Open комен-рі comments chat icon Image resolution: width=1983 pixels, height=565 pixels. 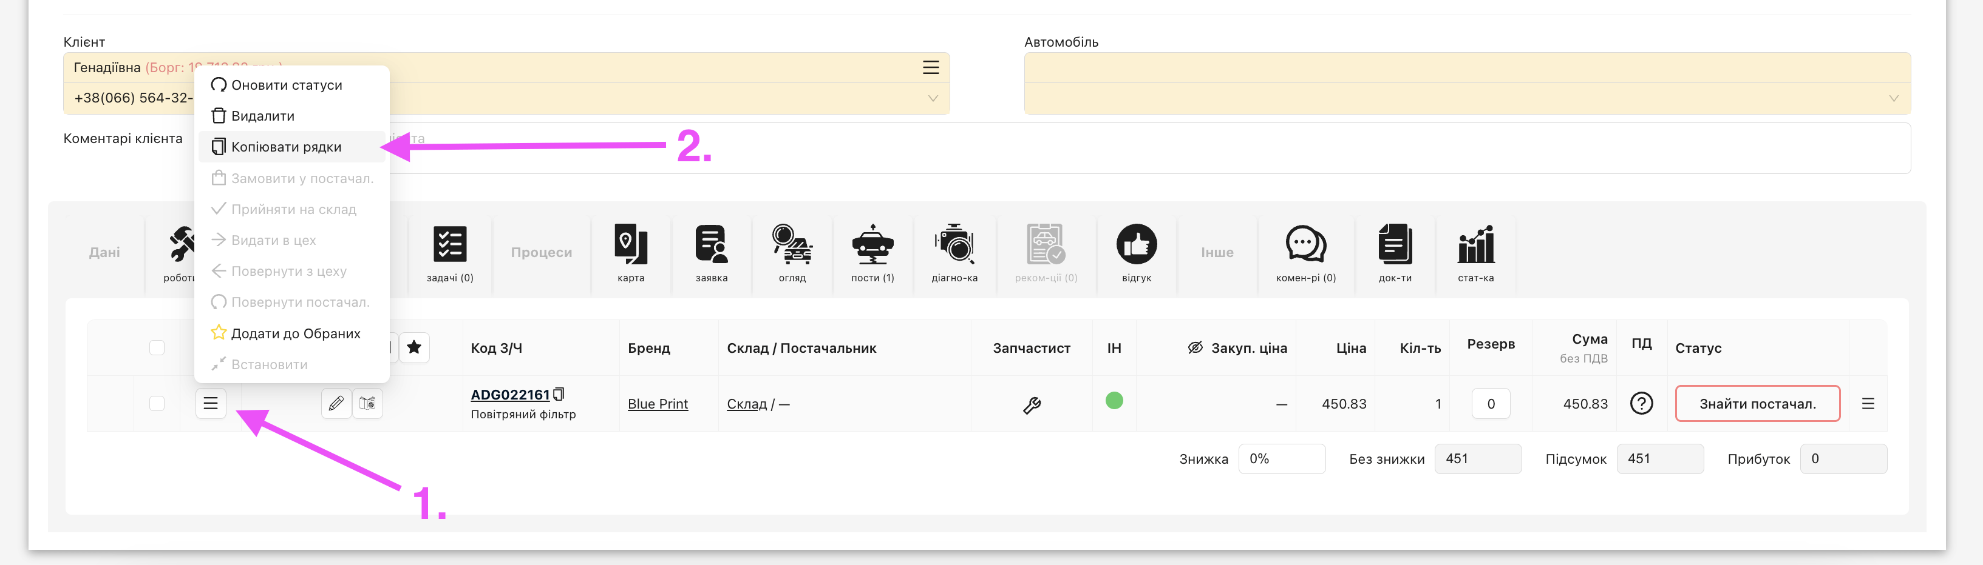[1305, 246]
